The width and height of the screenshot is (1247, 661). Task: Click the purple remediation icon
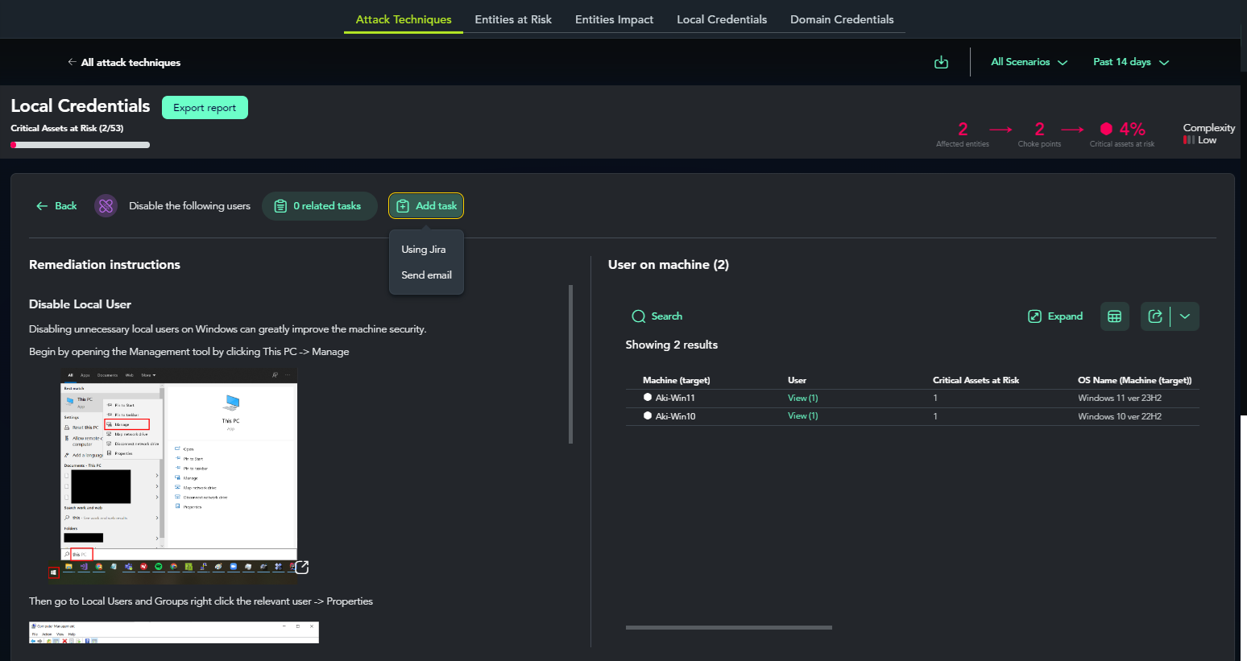pyautogui.click(x=106, y=206)
